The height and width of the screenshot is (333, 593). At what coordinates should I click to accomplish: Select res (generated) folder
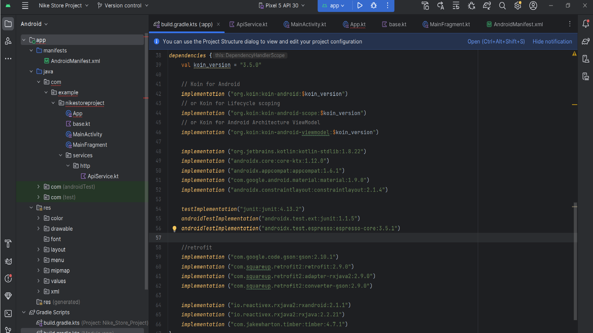[58, 302]
